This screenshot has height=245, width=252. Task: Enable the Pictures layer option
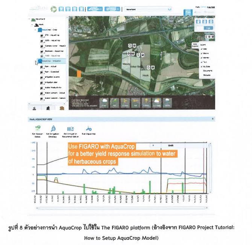click(x=207, y=75)
